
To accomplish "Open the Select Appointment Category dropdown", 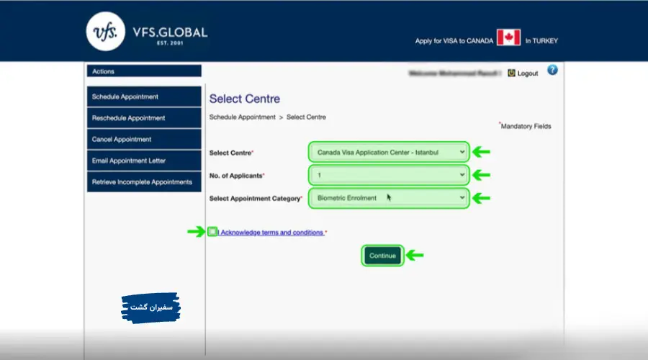I will pyautogui.click(x=389, y=198).
